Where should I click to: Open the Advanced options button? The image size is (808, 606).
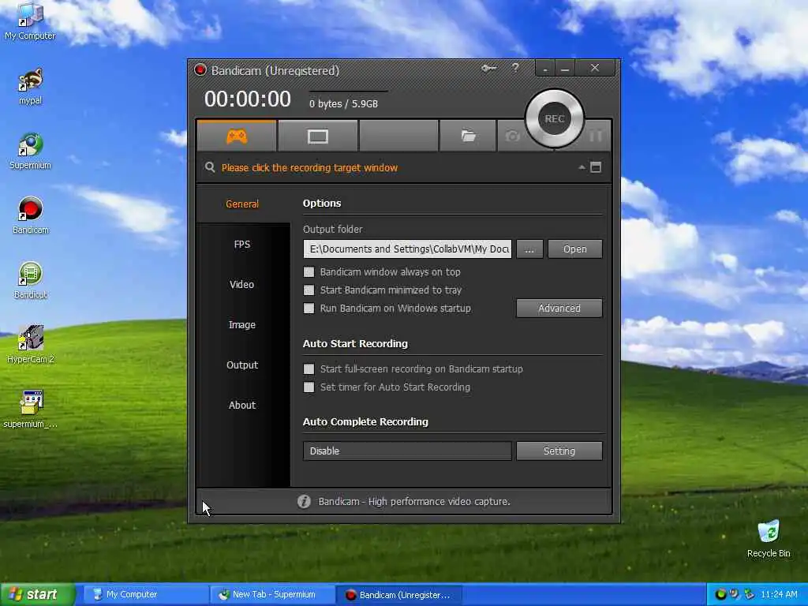(x=559, y=309)
